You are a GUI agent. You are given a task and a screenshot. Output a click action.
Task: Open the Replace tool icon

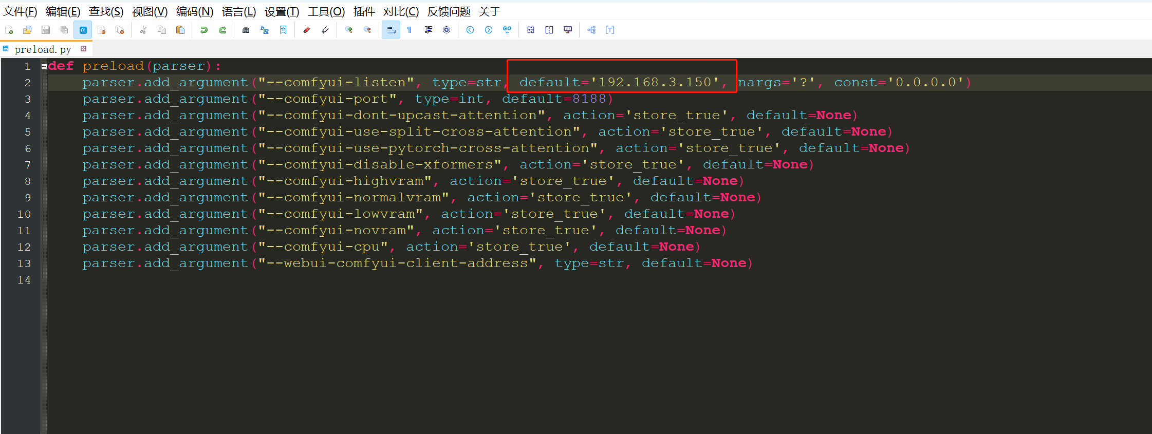[x=265, y=30]
